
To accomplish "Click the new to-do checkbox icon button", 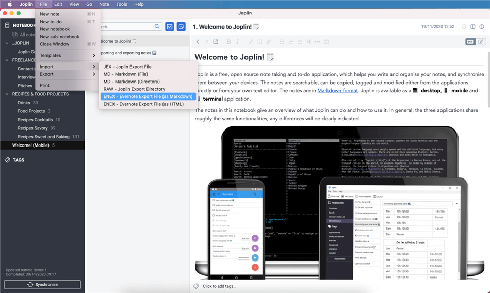I will [169, 27].
